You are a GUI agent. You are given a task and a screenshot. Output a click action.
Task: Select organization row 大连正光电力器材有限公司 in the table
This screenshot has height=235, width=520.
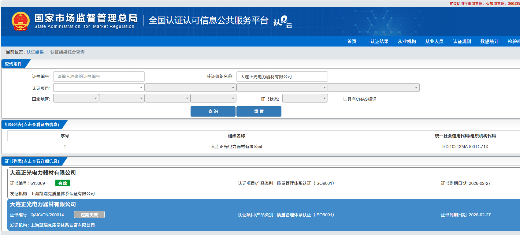tap(236, 147)
